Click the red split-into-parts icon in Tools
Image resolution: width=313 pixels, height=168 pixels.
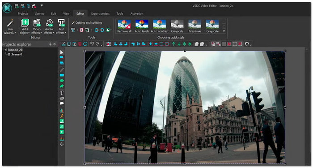click(x=81, y=30)
